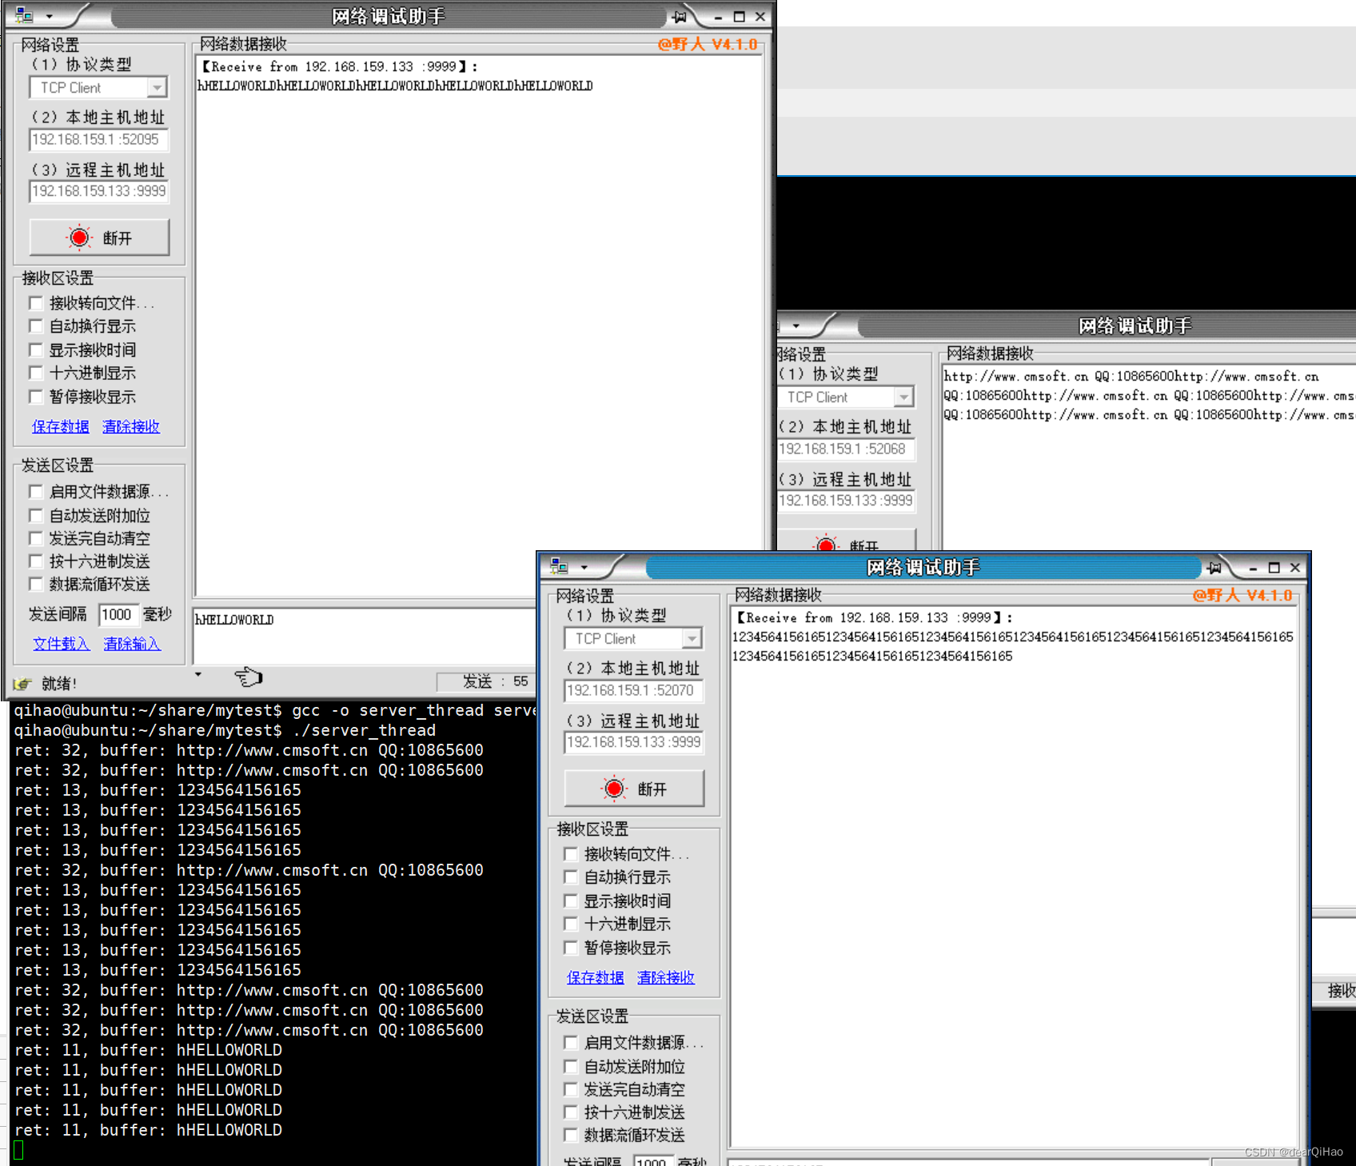Image resolution: width=1356 pixels, height=1166 pixels.
Task: Toggle 数据流循环发送 in left window
Action: pyautogui.click(x=35, y=584)
